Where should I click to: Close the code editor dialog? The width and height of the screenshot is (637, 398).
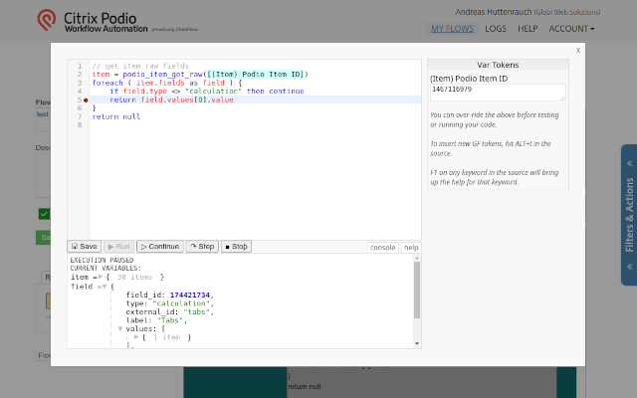(x=578, y=50)
